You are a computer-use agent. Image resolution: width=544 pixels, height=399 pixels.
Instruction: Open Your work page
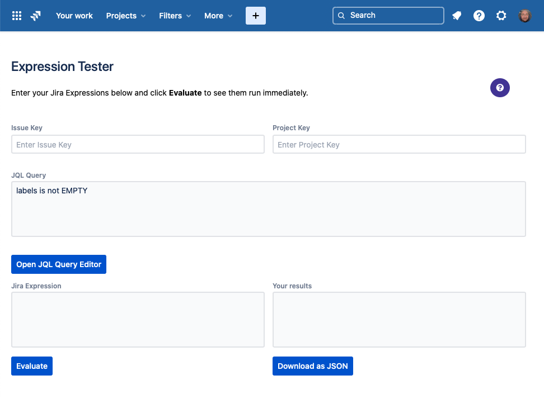pyautogui.click(x=74, y=16)
